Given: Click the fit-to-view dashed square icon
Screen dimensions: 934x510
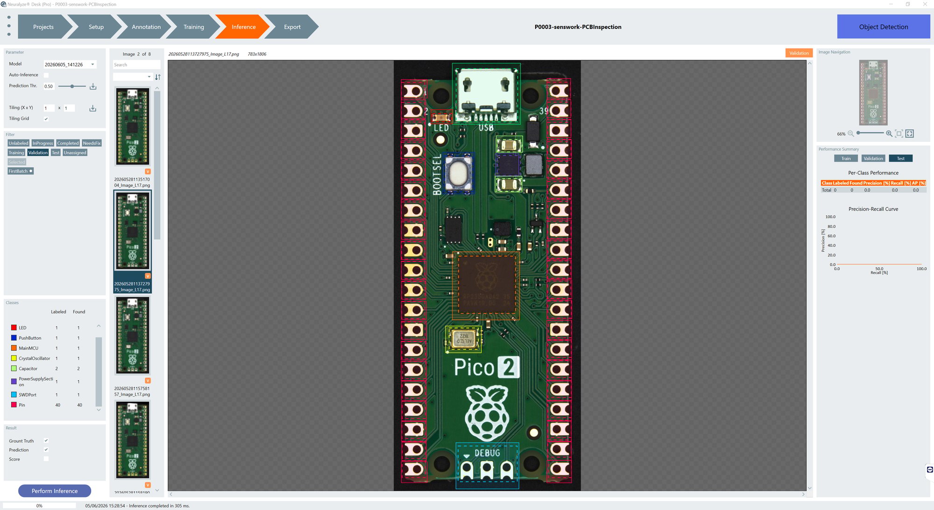Looking at the screenshot, I should click(899, 133).
